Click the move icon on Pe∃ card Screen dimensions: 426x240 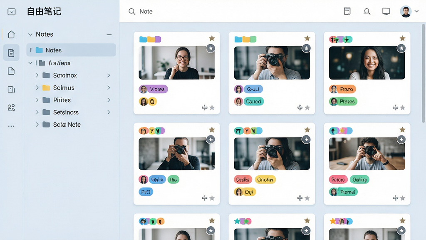tap(205, 198)
